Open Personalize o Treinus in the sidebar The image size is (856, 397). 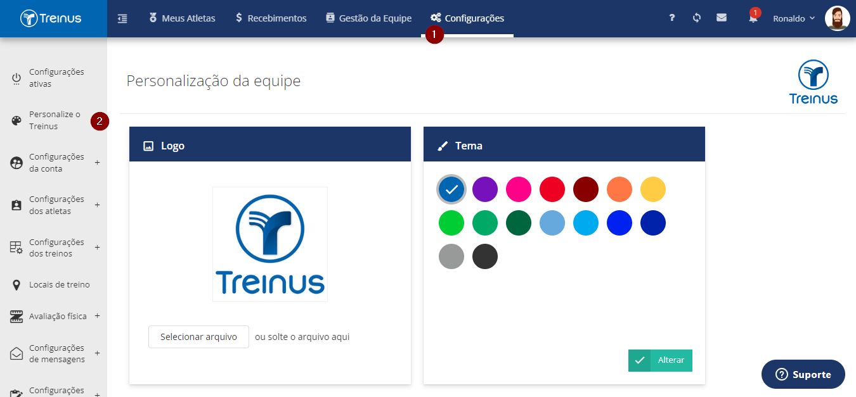pyautogui.click(x=55, y=120)
